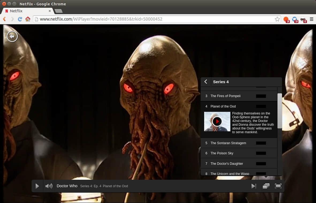This screenshot has height=203, width=316.
Task: Open episode 8 The Unicorn and the Wasp
Action: pyautogui.click(x=230, y=173)
